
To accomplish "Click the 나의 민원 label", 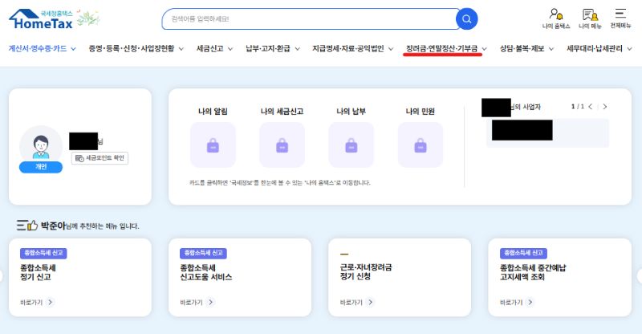I will (420, 111).
